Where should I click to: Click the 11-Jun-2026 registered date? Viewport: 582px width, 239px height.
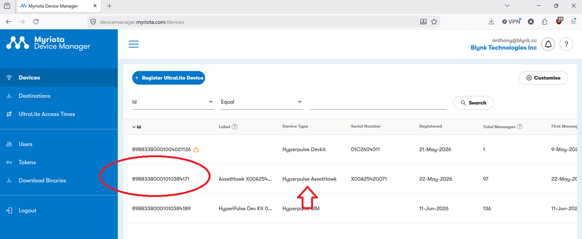tap(434, 208)
